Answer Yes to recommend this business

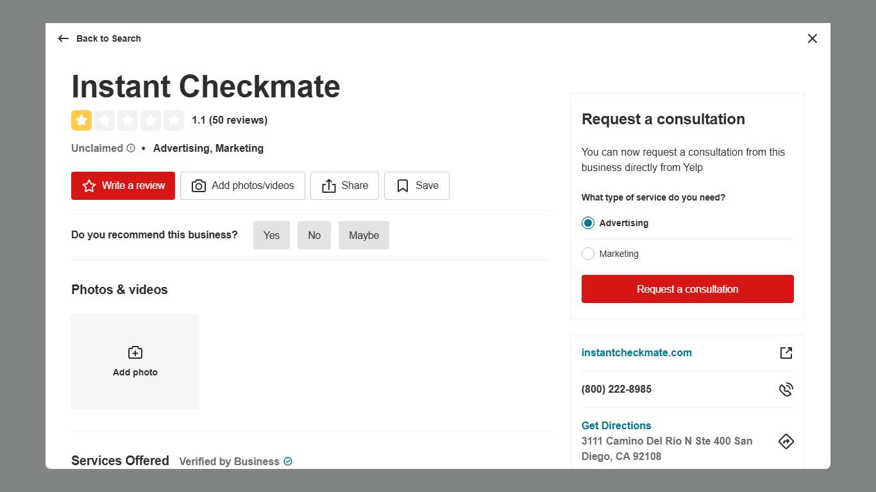(x=271, y=235)
